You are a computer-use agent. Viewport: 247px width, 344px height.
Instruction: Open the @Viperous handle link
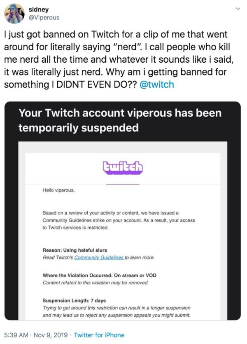[44, 18]
